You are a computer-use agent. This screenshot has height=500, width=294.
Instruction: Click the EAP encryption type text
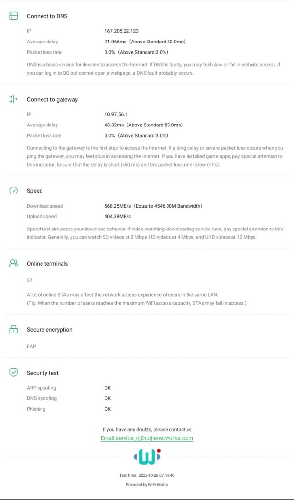click(x=31, y=347)
